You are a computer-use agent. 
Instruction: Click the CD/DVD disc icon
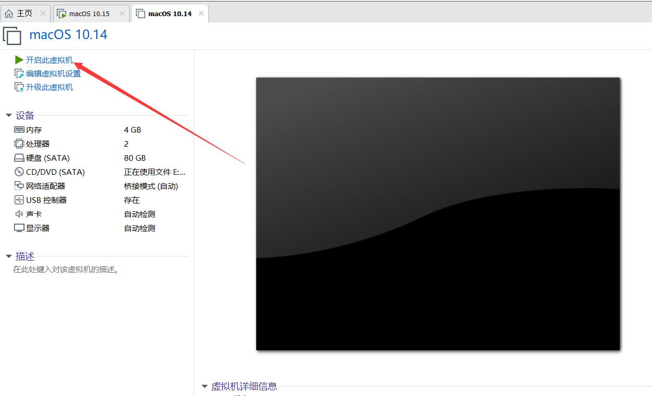tap(19, 172)
